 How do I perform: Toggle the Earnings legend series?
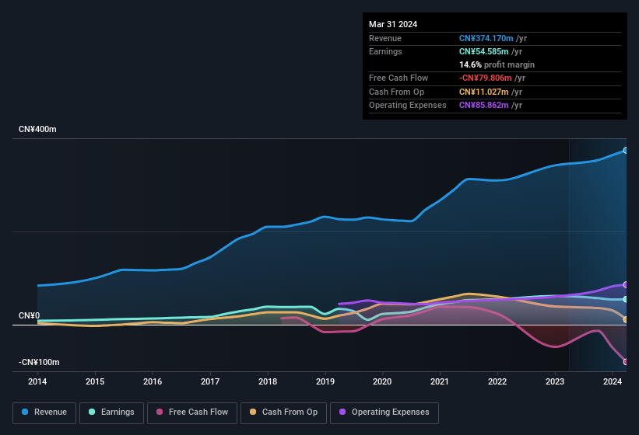111,412
